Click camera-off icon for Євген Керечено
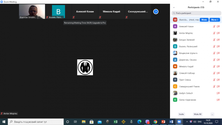The width and height of the screenshot is (222, 125). click(x=218, y=100)
